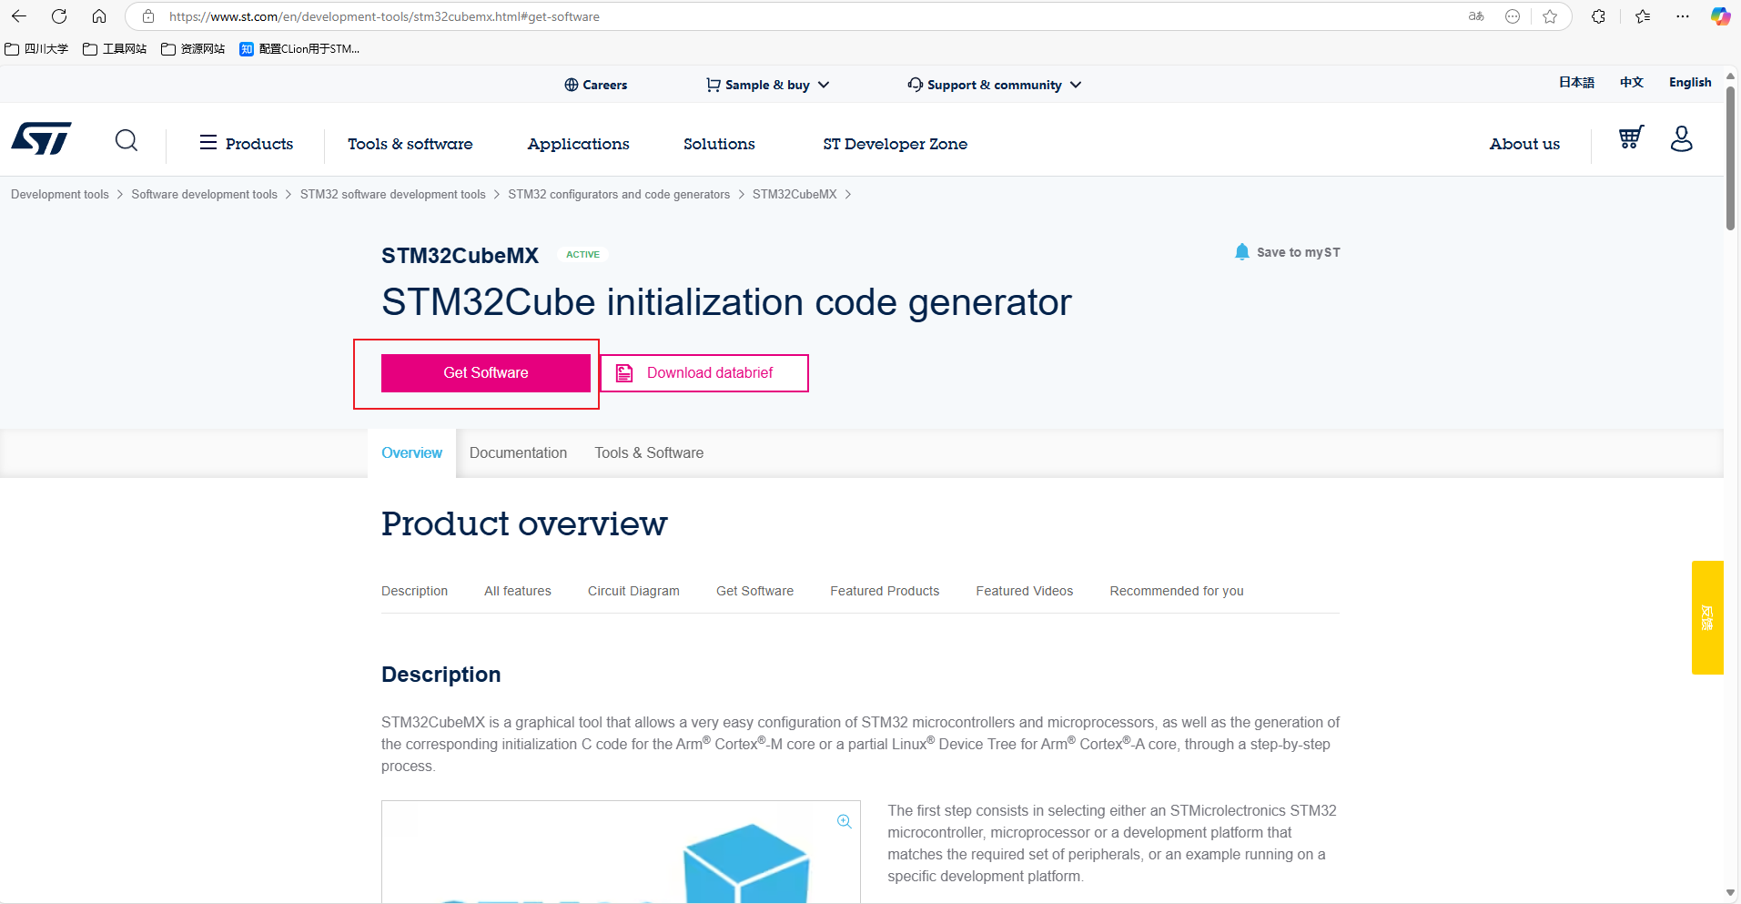
Task: Jump to the Description section anchor
Action: pyautogui.click(x=414, y=591)
